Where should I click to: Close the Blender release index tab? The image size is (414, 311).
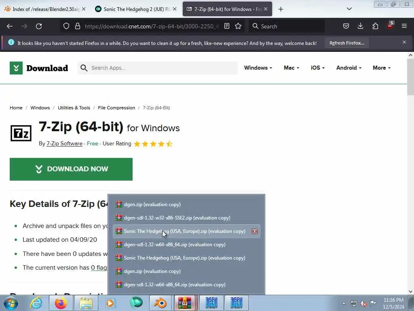(84, 9)
